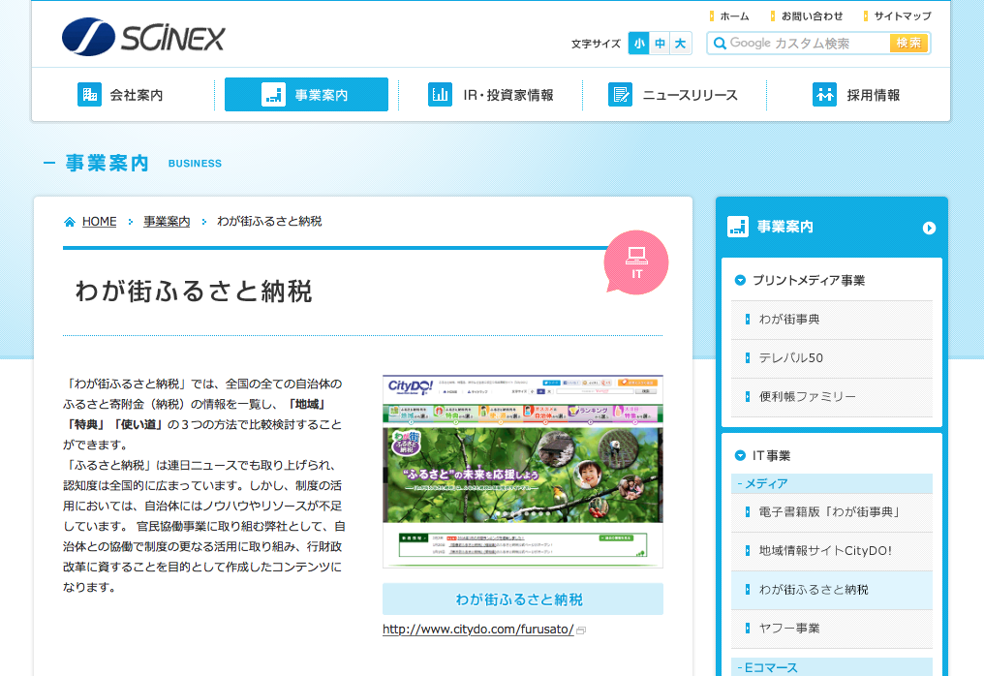Open わが街事典 in sidebar

point(832,320)
